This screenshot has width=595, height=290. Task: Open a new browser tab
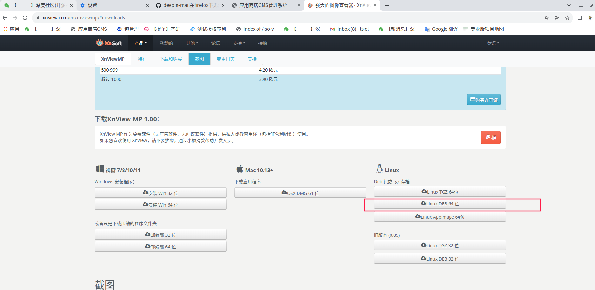(387, 5)
